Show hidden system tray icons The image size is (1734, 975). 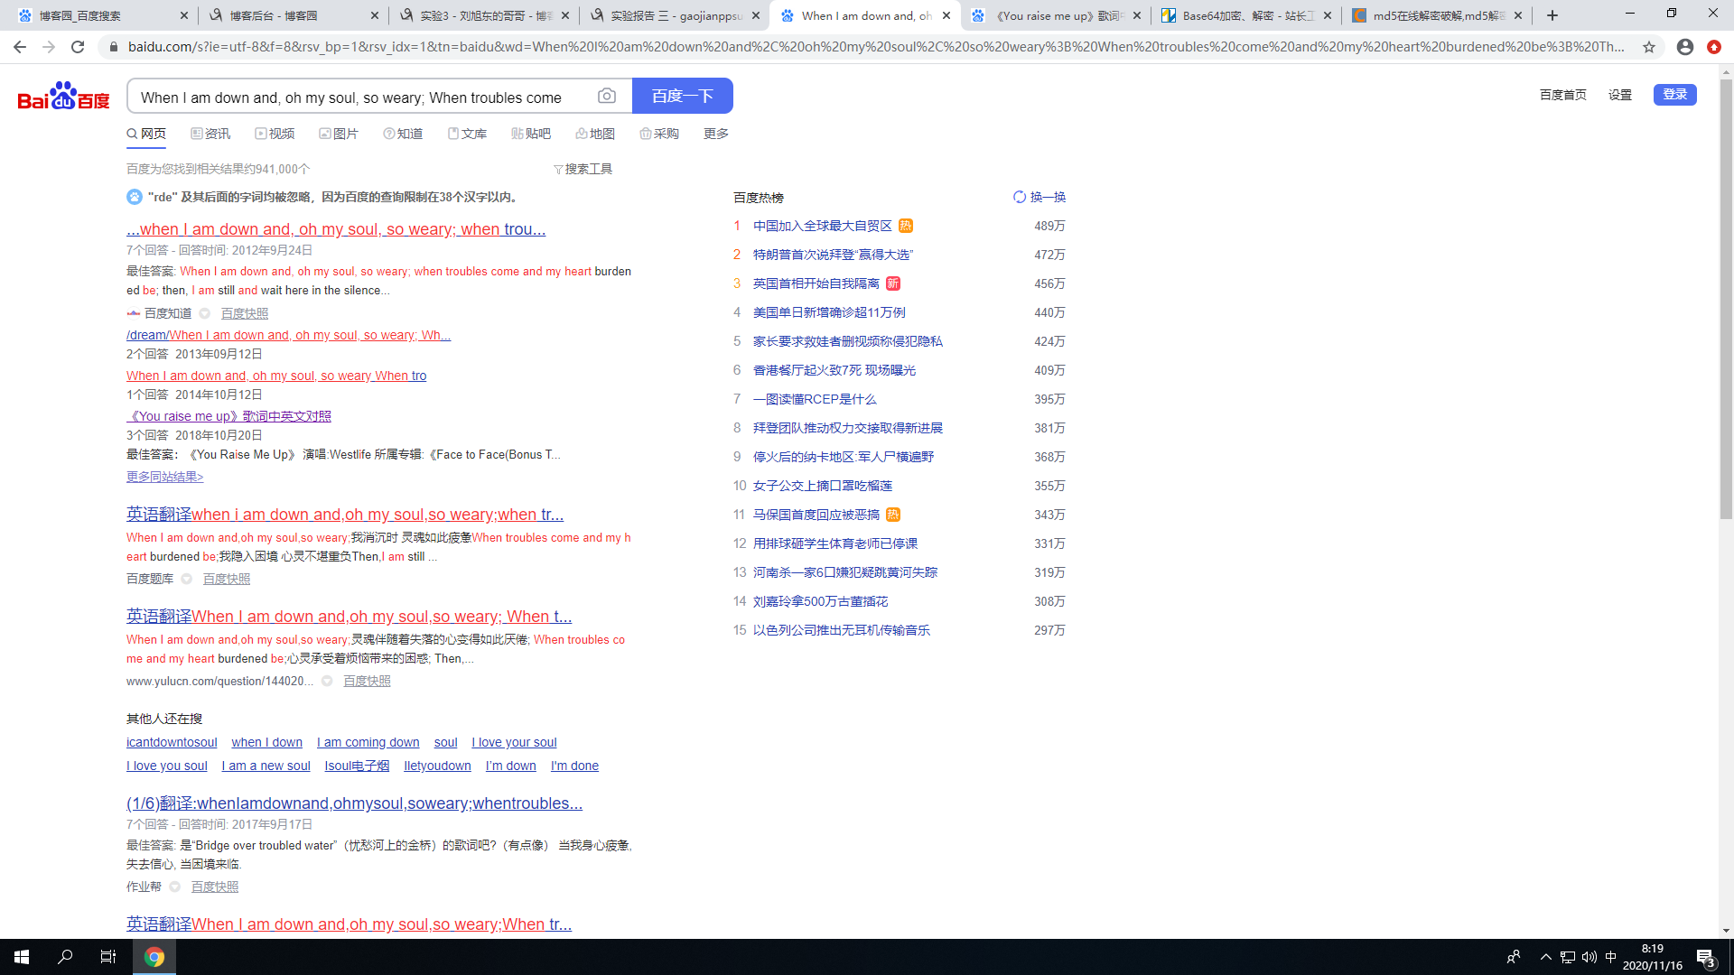(x=1545, y=957)
